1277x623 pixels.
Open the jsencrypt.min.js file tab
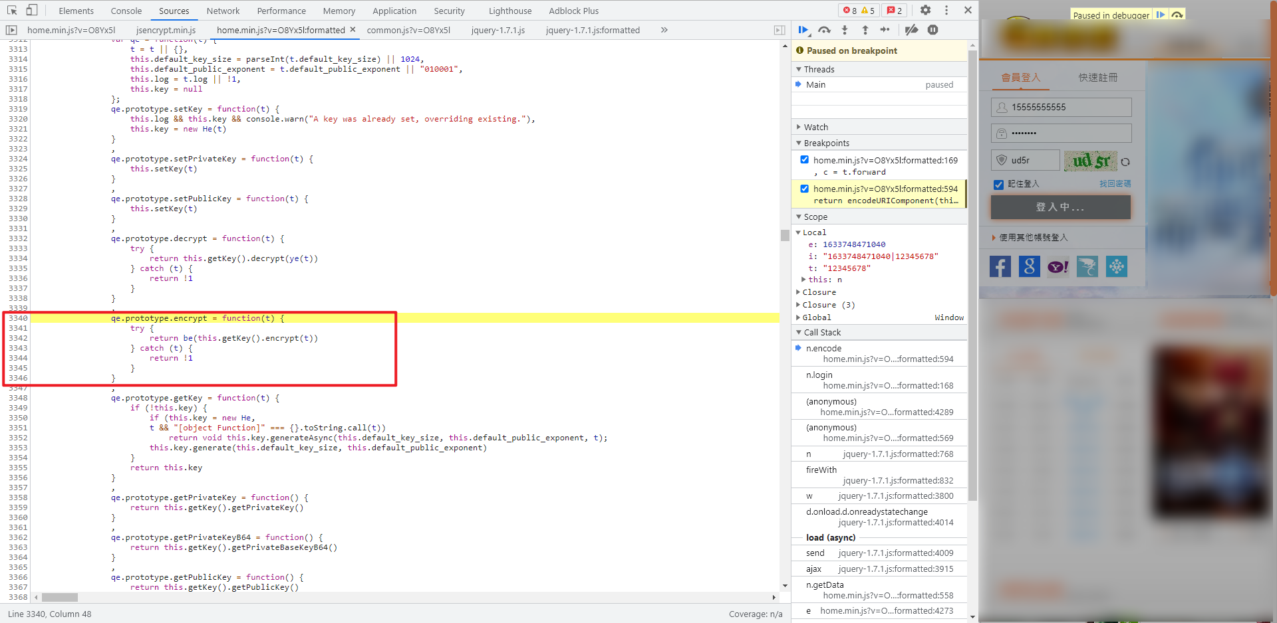[166, 30]
